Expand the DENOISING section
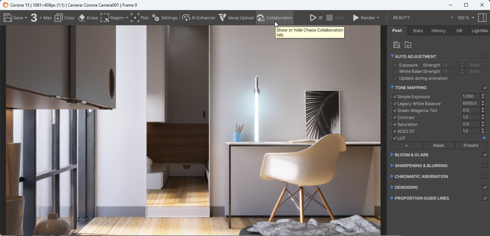Viewport: 490px width, 236px height. click(392, 187)
